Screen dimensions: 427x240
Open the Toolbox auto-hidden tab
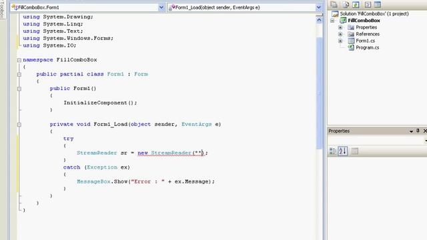[2, 9]
